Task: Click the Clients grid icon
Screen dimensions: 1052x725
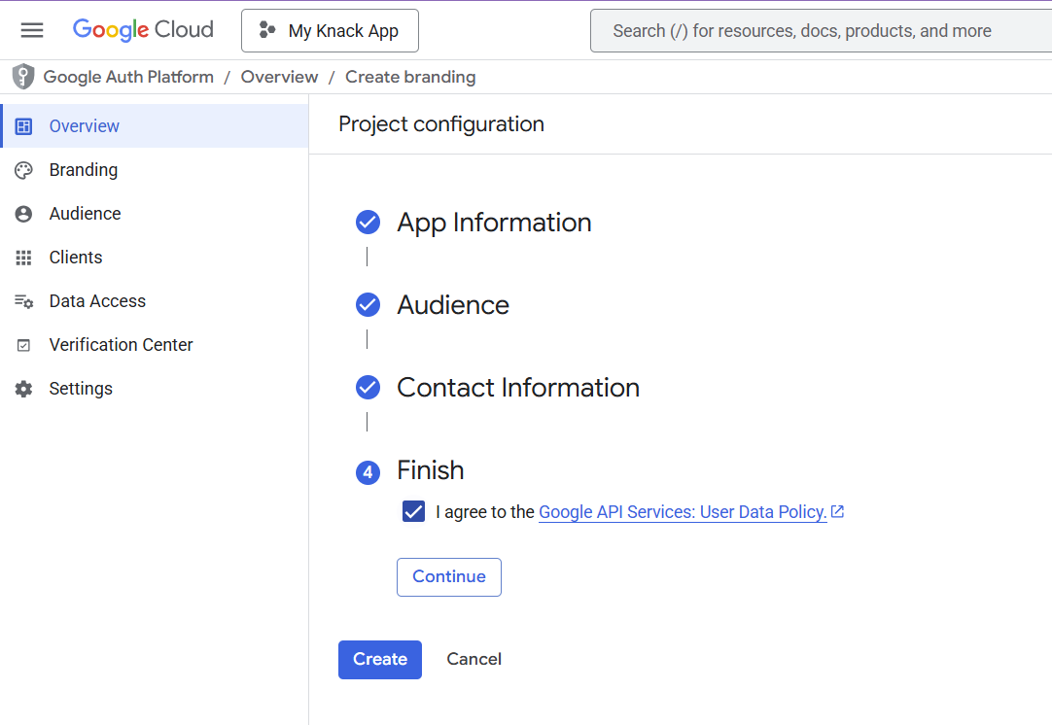Action: (x=24, y=258)
